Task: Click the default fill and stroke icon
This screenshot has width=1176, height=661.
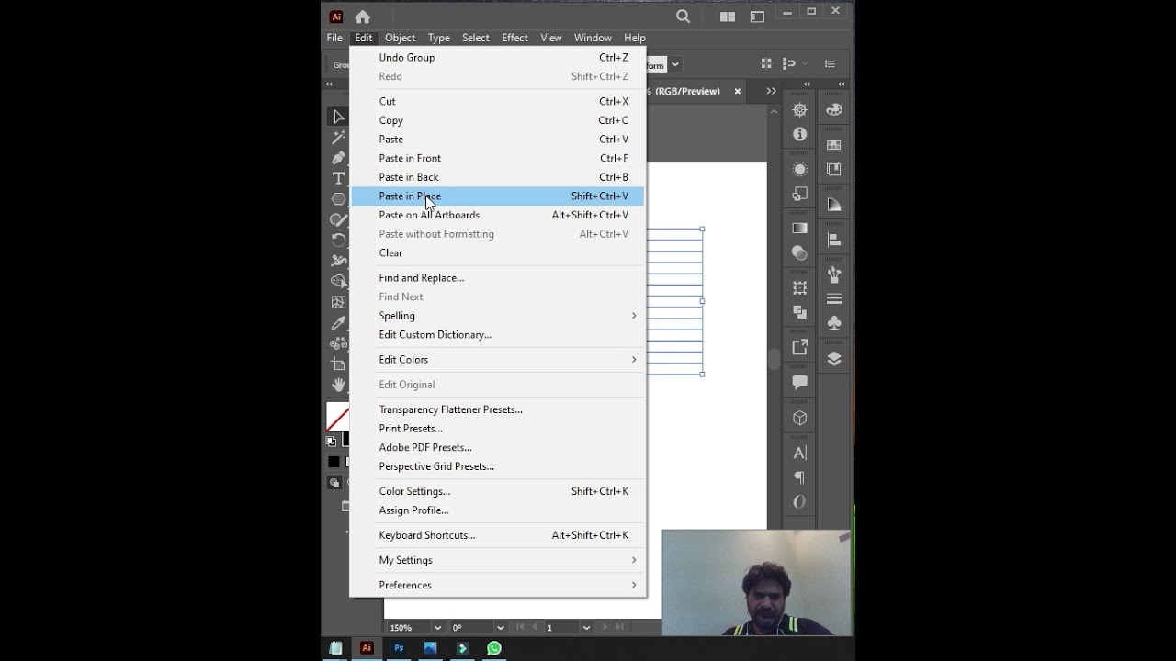Action: click(x=331, y=441)
